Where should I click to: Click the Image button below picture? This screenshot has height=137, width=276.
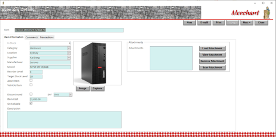click(x=83, y=88)
